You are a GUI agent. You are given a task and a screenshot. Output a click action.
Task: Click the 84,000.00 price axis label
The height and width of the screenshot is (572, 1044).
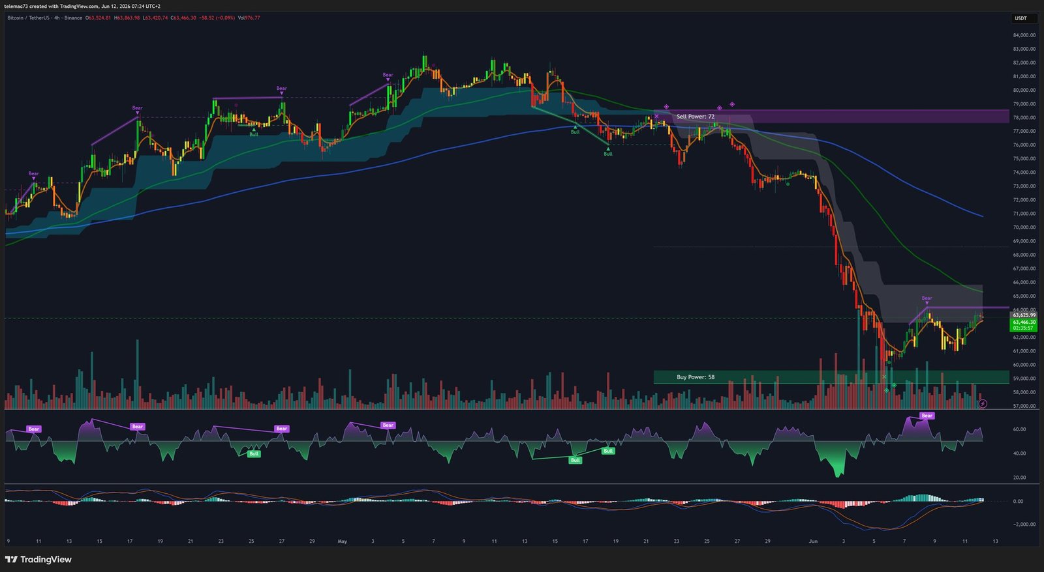(x=1024, y=35)
